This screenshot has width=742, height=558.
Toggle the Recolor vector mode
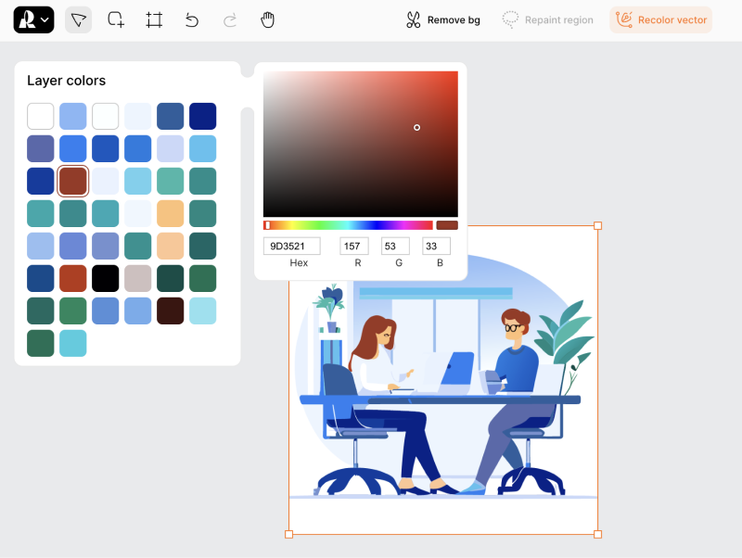[661, 19]
